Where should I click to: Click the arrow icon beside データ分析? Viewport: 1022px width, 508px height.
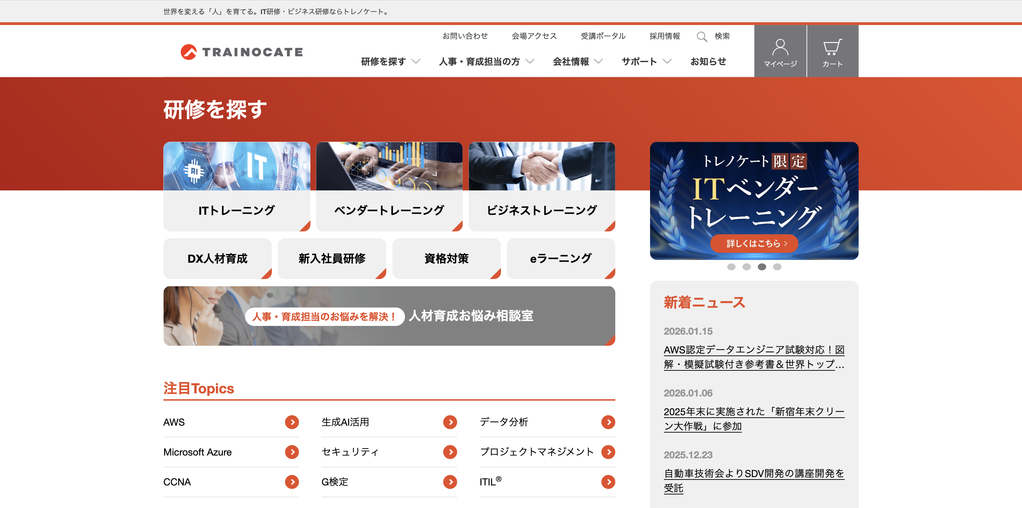pyautogui.click(x=608, y=422)
